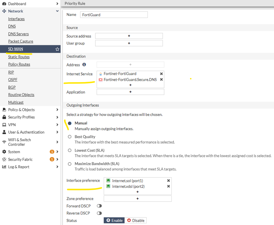Open Packet Capture page

(21, 41)
